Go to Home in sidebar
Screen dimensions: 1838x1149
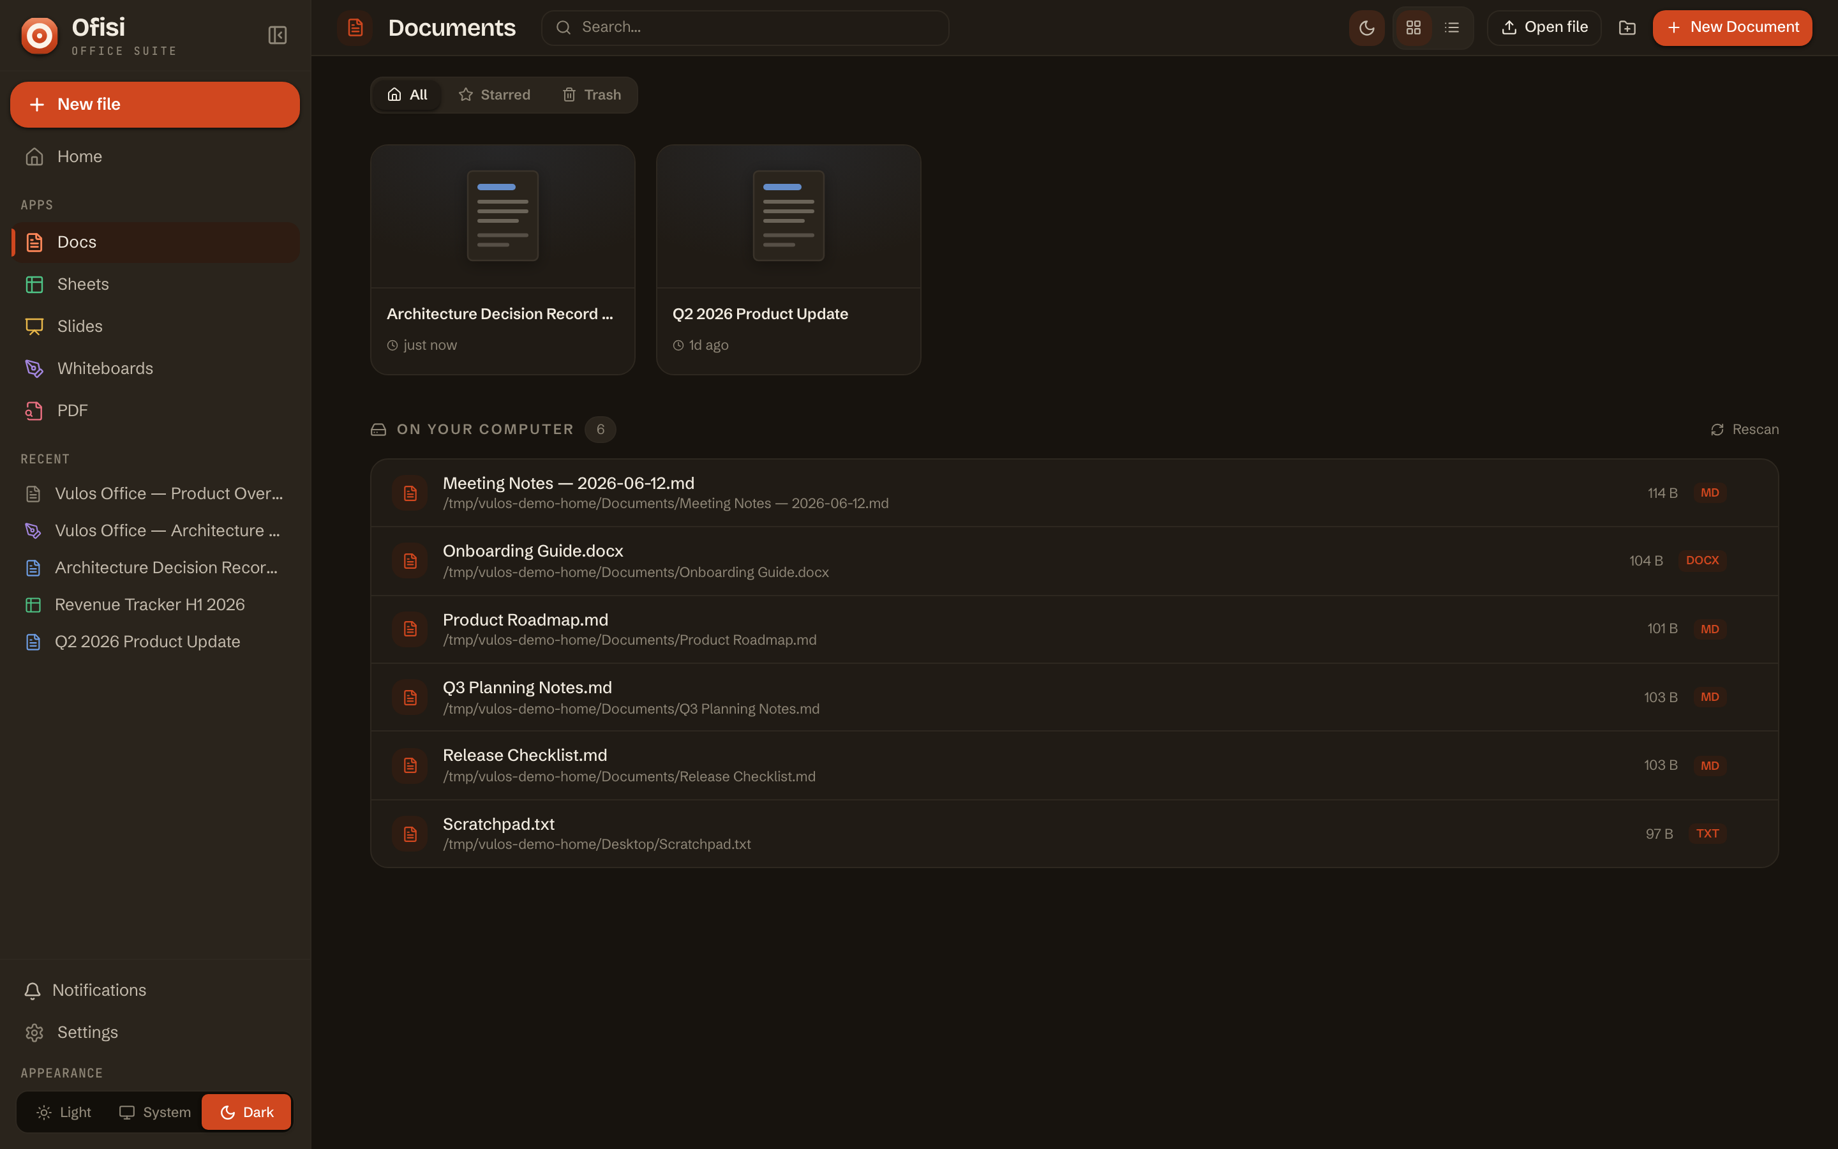click(155, 156)
